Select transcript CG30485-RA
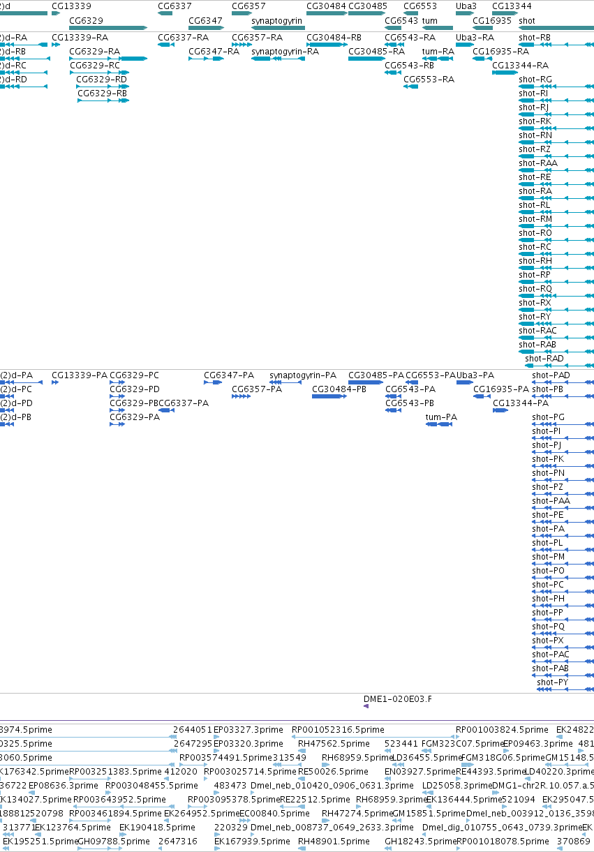 pos(376,52)
